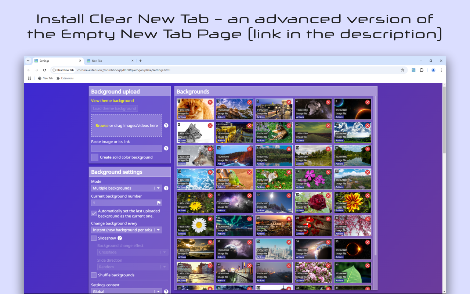Bookmark this page using the star icon
The height and width of the screenshot is (294, 470).
(x=402, y=70)
